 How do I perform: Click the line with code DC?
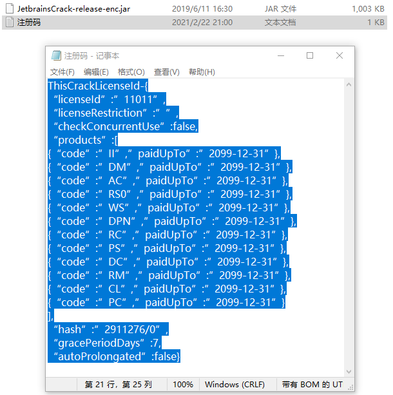169,262
